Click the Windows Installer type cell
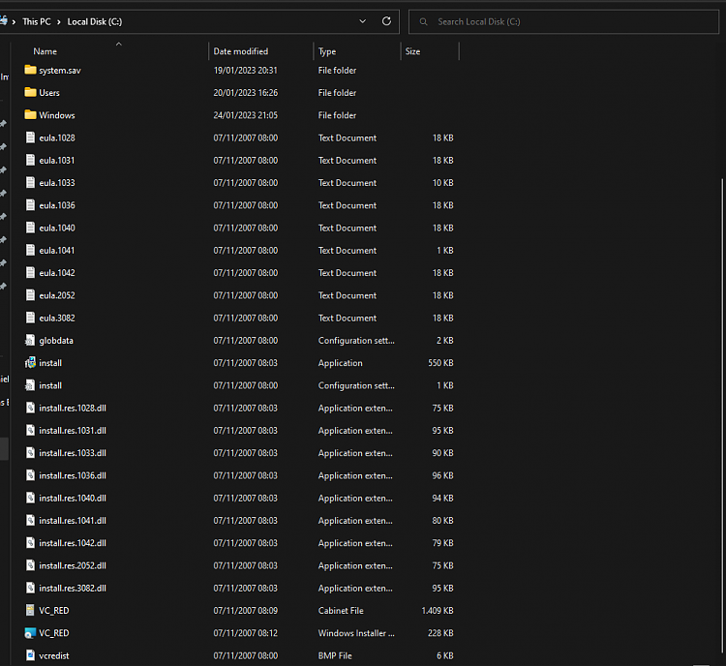The image size is (726, 666). (356, 633)
